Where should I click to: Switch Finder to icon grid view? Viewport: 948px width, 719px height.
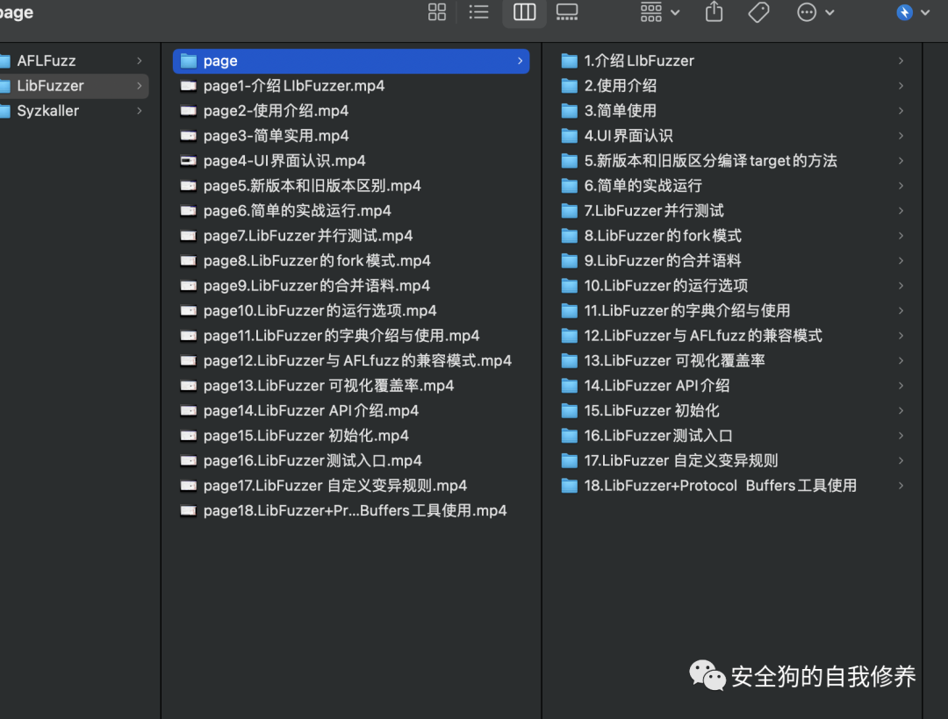436,12
